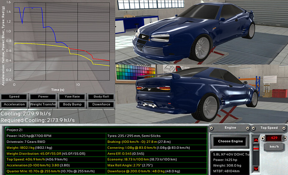
Task: Select the Acceleration graph button
Action: [x=14, y=105]
